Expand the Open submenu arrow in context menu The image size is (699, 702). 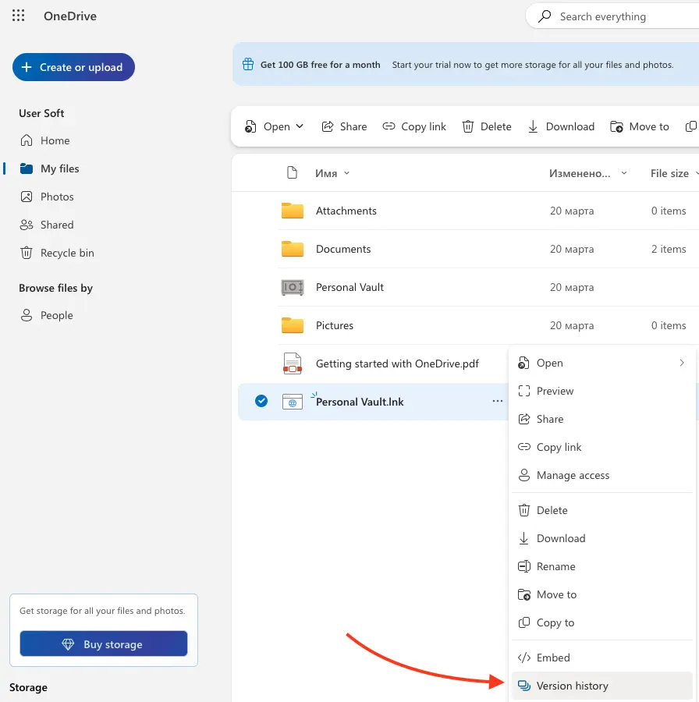[681, 363]
